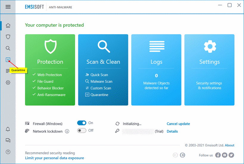Click the Logs tile heading

pos(156,62)
